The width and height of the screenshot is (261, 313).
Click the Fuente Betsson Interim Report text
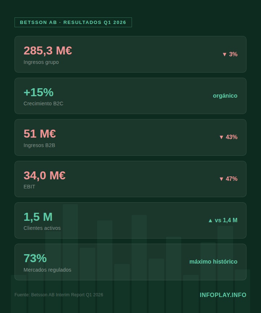[x=59, y=295]
